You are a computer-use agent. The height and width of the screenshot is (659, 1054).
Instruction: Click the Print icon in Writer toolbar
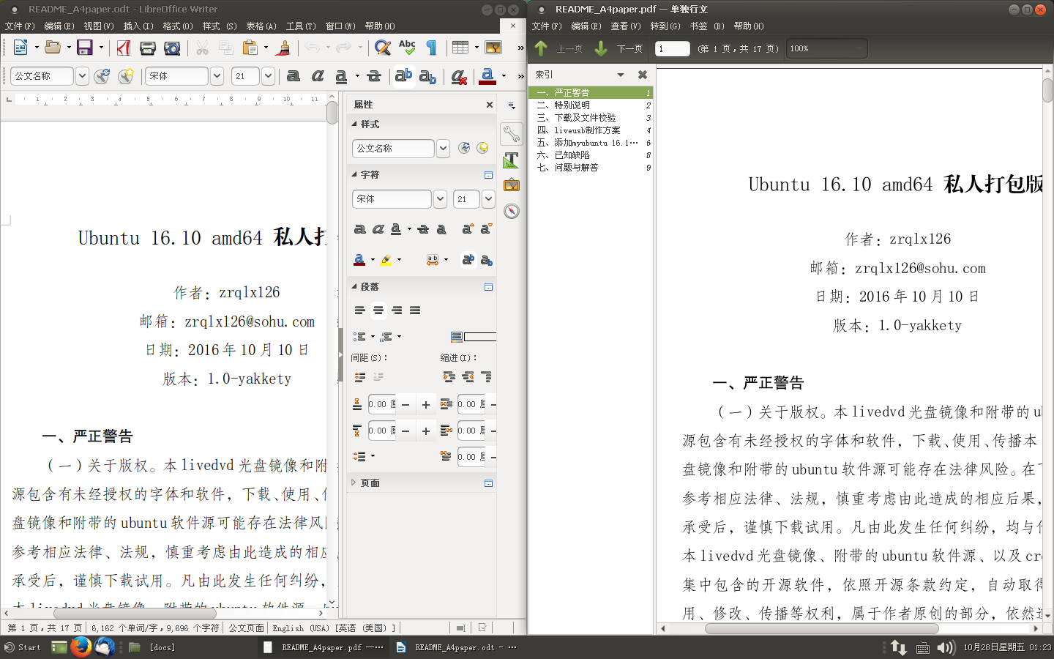tap(148, 48)
